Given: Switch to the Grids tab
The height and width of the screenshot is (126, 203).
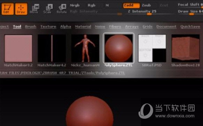Looking at the screenshot, I should click(x=148, y=26).
